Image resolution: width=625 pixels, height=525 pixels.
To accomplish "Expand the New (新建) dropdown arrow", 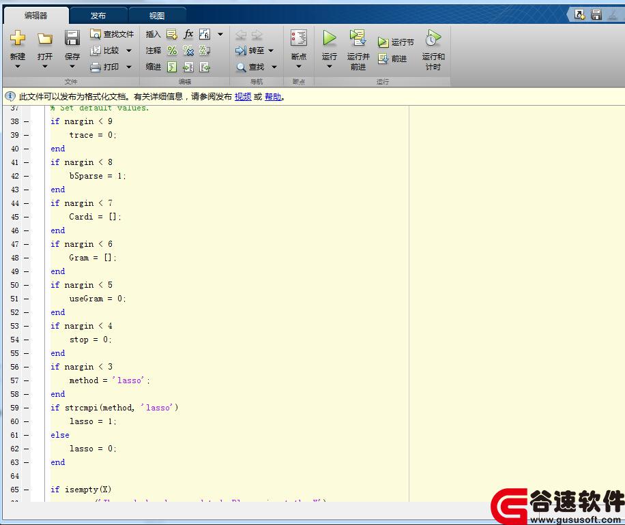I will 18,66.
